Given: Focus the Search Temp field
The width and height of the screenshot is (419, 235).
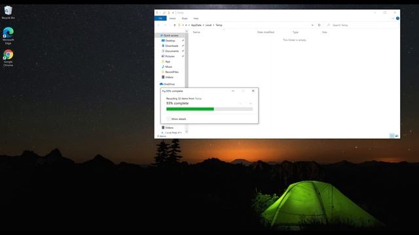Looking at the screenshot, I should click(x=362, y=25).
